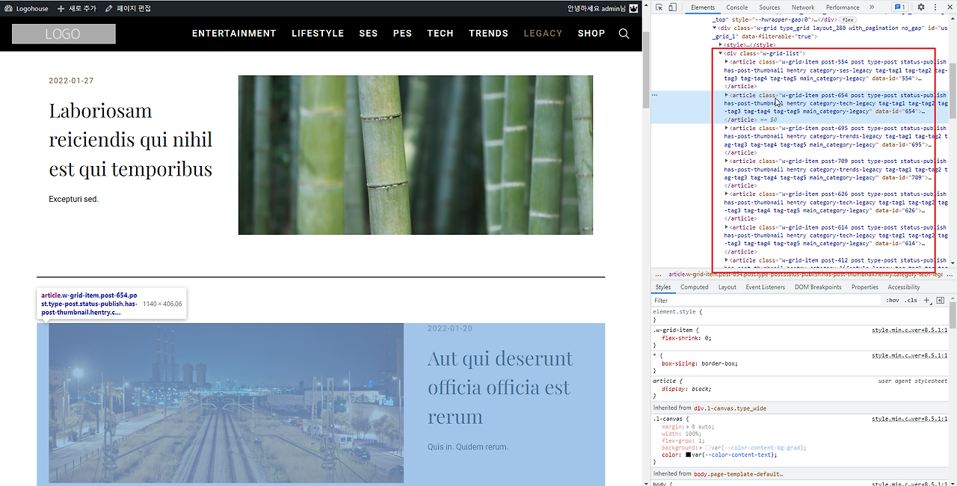Expand the article post-695 node
The image size is (957, 486).
tap(727, 128)
